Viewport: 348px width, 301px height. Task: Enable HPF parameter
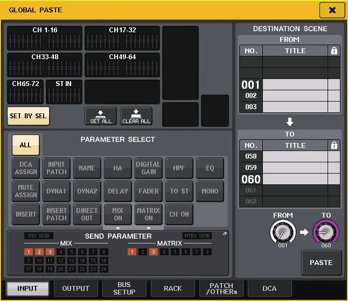179,168
